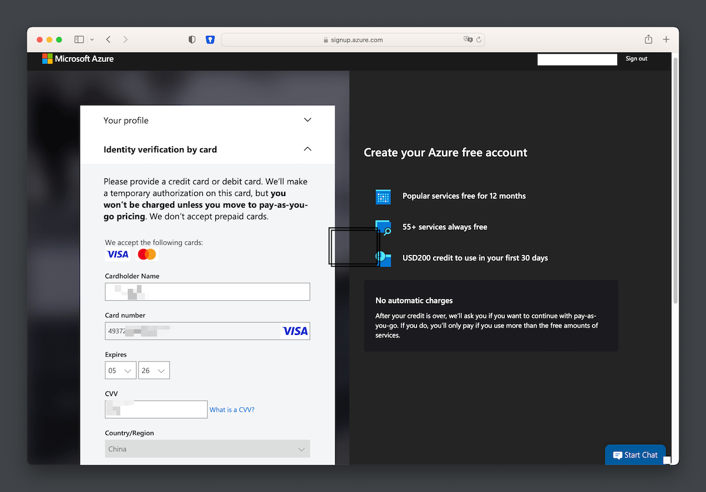This screenshot has height=492, width=706.
Task: Click the Microsoft Azure logo
Action: [78, 59]
